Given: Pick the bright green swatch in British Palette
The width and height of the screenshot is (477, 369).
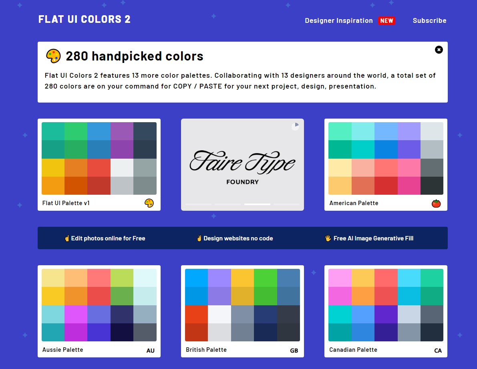Looking at the screenshot, I should tap(265, 278).
